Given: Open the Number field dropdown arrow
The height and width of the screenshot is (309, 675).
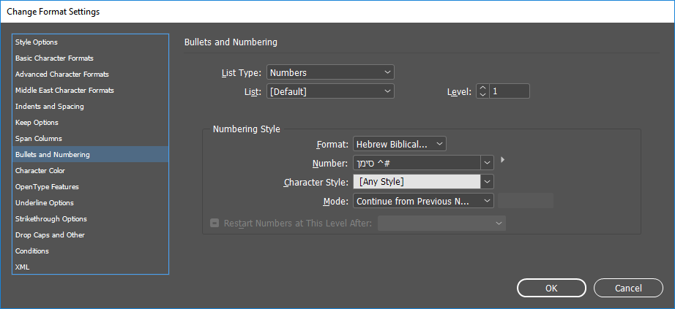Looking at the screenshot, I should point(488,162).
